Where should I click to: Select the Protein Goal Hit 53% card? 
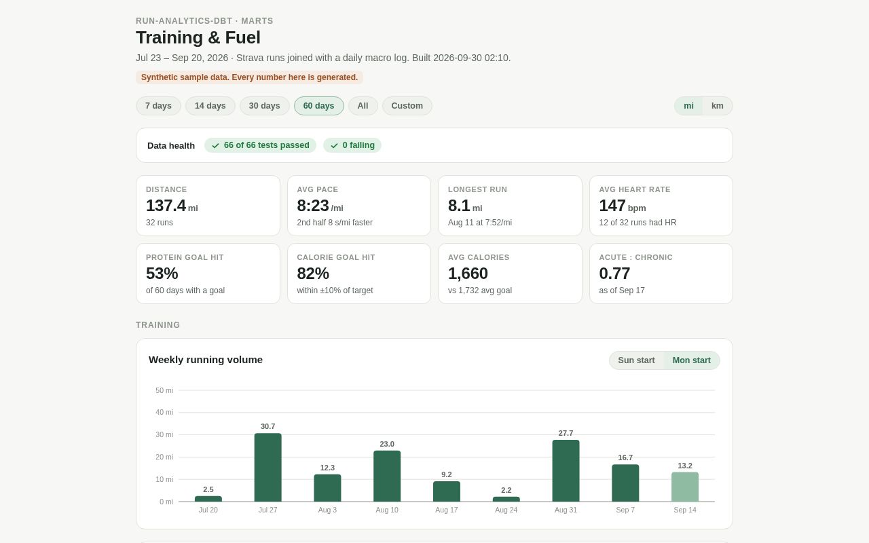coord(208,274)
